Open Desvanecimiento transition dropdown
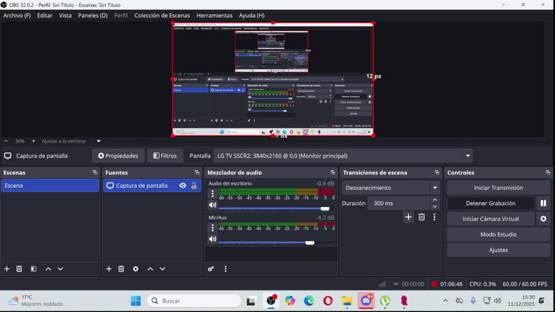 435,188
